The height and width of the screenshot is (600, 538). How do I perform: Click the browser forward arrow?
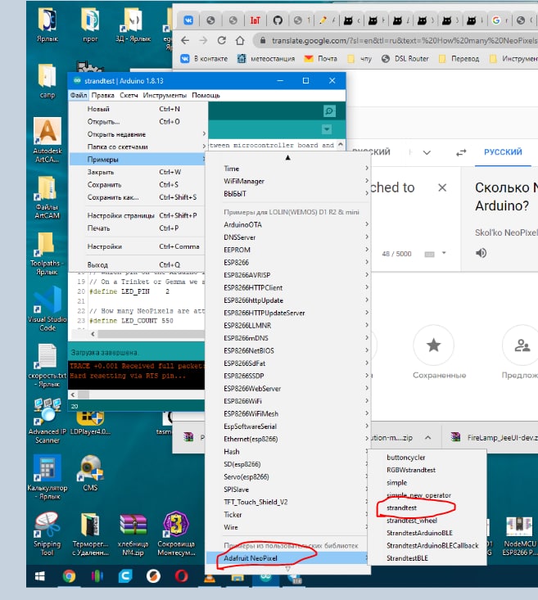203,40
